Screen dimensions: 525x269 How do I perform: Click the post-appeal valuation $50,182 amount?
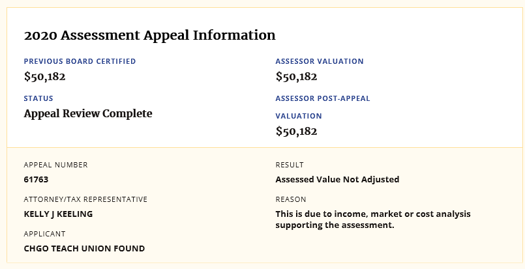[296, 131]
